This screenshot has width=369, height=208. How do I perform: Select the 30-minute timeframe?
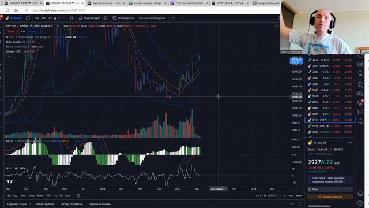pyautogui.click(x=44, y=18)
